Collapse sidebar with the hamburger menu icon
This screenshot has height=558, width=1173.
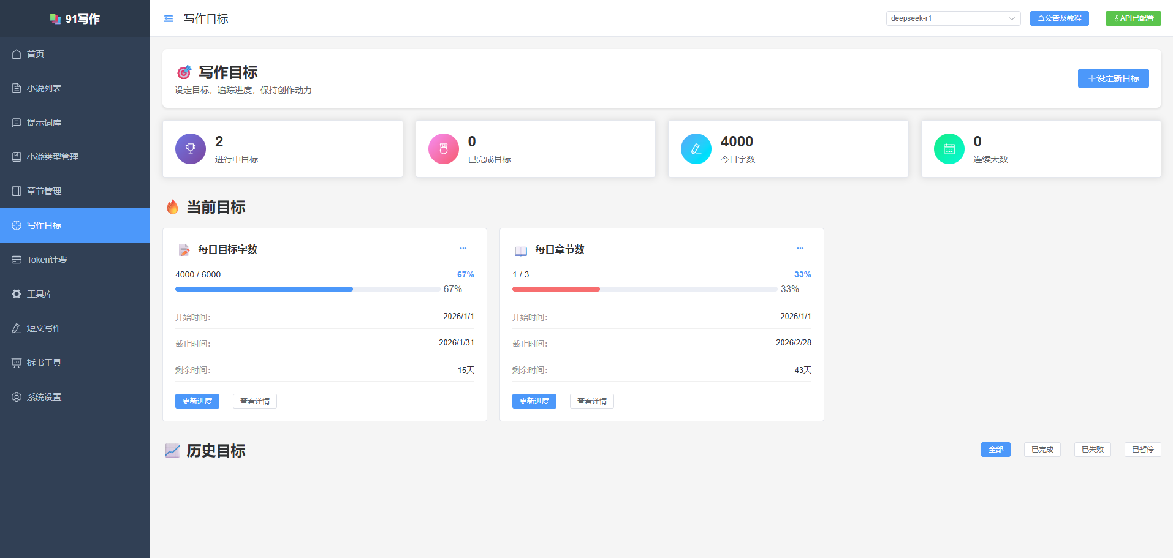pyautogui.click(x=169, y=19)
